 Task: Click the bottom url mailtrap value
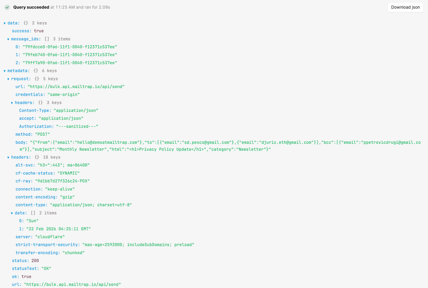72,285
